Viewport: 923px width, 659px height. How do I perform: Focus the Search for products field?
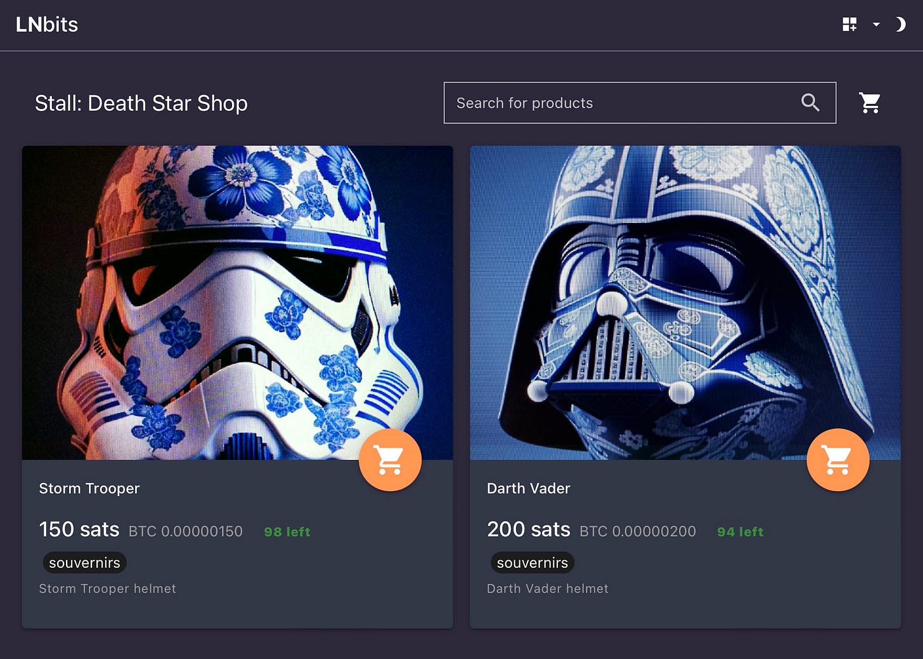coord(640,103)
